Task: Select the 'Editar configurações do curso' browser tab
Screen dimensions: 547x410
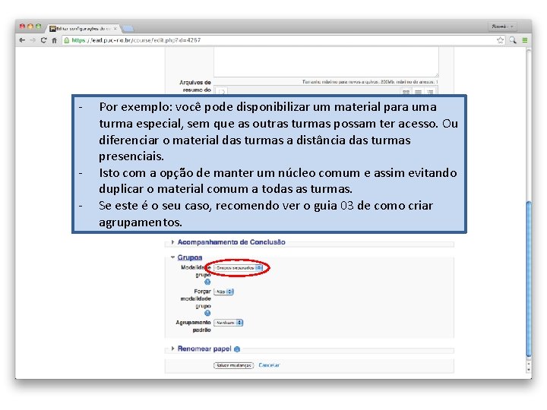Action: click(x=83, y=29)
